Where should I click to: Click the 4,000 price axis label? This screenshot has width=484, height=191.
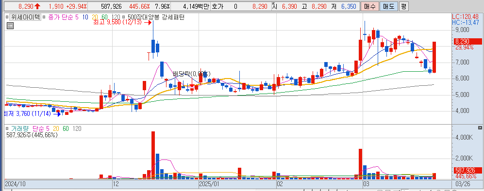click(462, 111)
